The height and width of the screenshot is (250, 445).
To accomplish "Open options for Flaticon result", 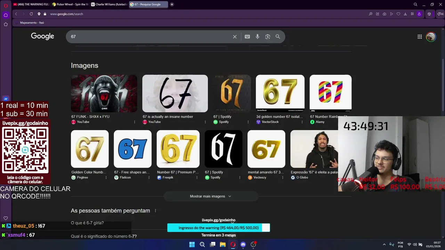I will [149, 177].
